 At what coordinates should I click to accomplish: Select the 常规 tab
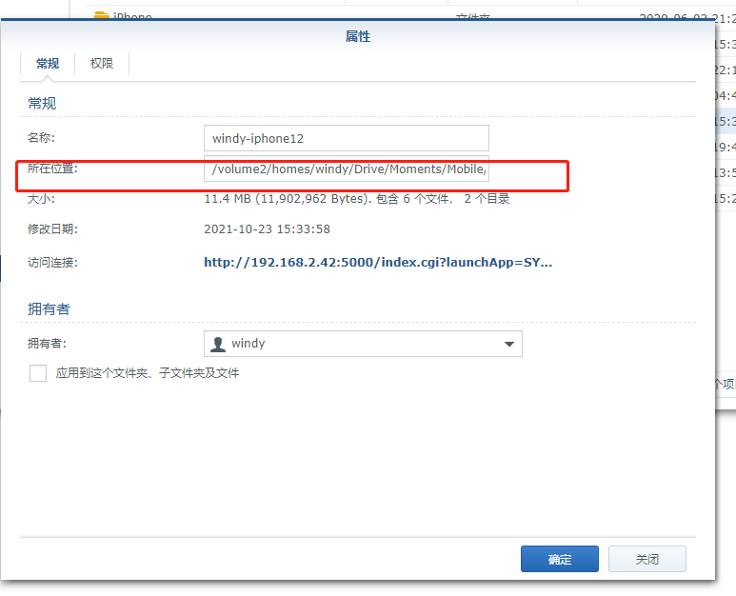tap(48, 64)
